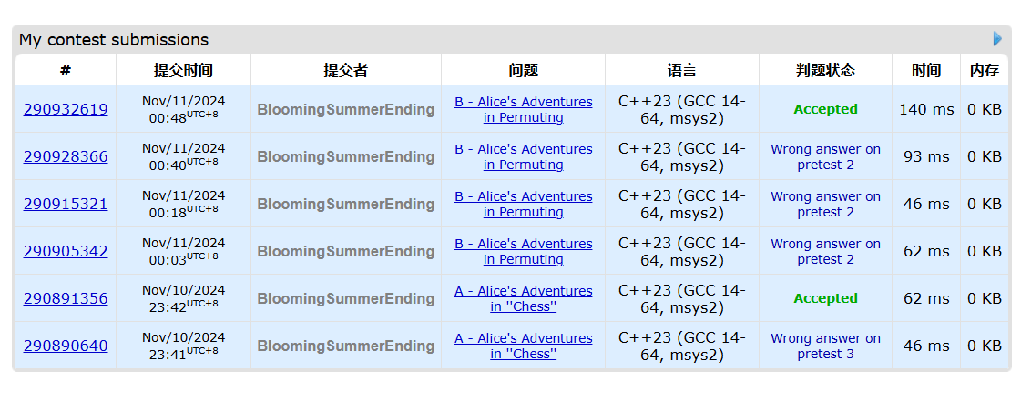Click the 判题状态 column header
Viewport: 1021px width, 411px height.
[825, 71]
